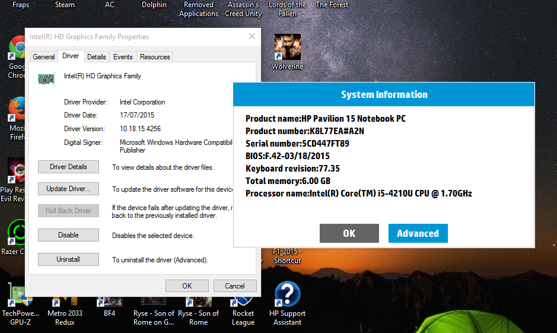This screenshot has height=333, width=557.
Task: Select the Assassin's Creed Unity icon label
Action: pos(243,9)
